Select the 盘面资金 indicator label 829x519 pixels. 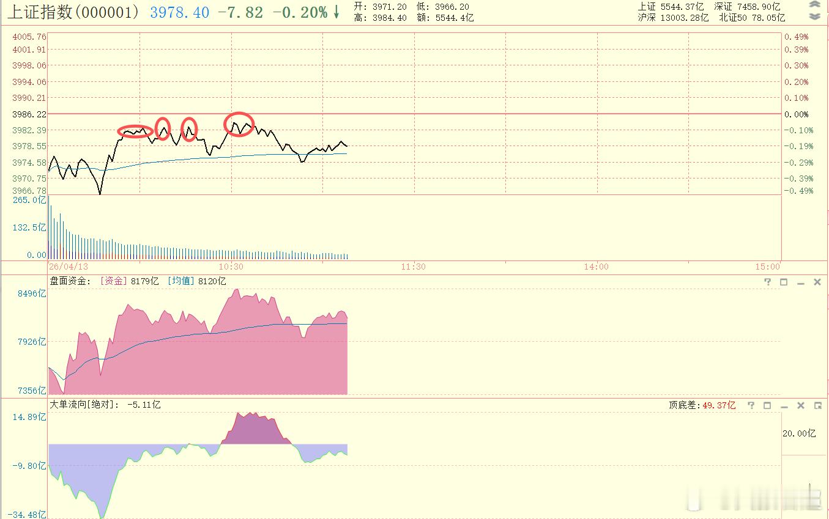click(x=70, y=281)
